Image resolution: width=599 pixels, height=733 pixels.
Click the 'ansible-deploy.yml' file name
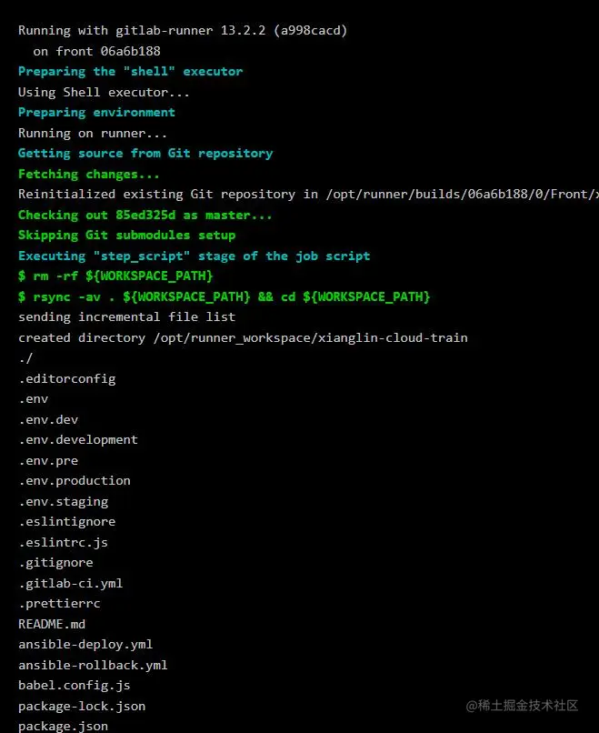tap(85, 645)
